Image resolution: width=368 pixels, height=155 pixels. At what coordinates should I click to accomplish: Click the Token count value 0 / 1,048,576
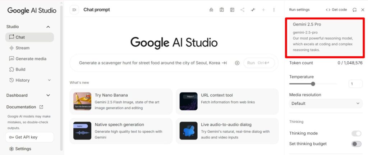tap(350, 63)
